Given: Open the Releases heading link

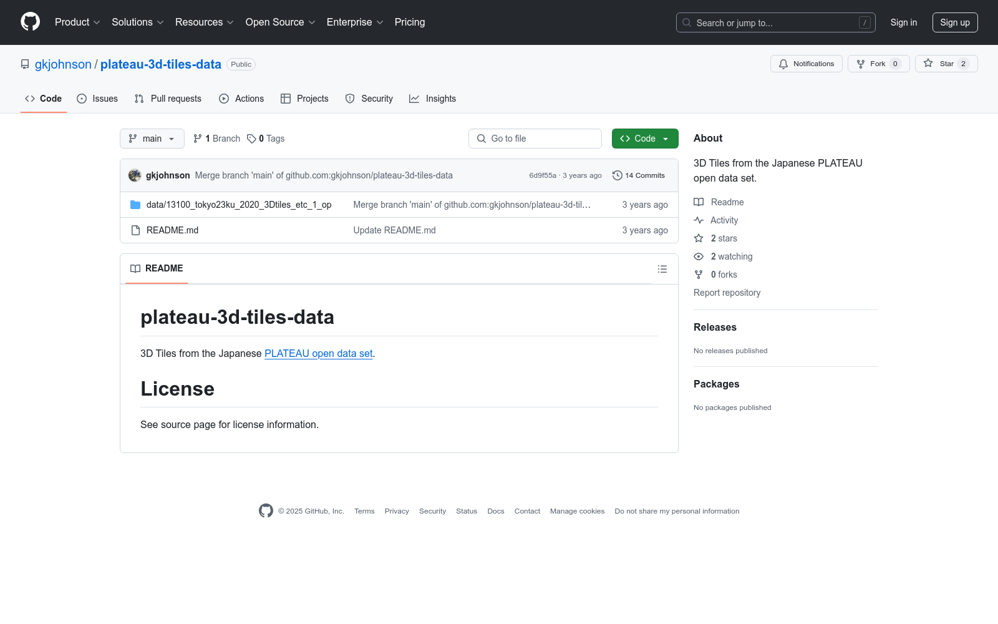Looking at the screenshot, I should (x=715, y=328).
